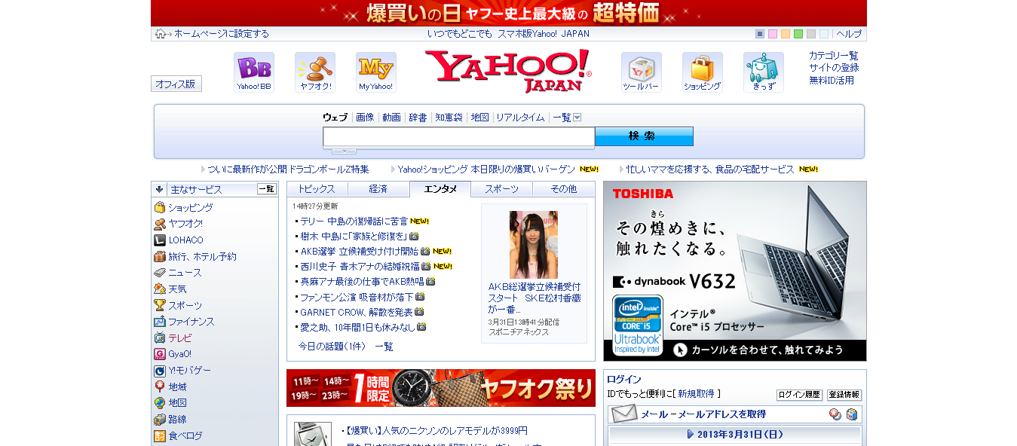Open the 爆買いの日 top banner
The height and width of the screenshot is (446, 1017).
(509, 13)
